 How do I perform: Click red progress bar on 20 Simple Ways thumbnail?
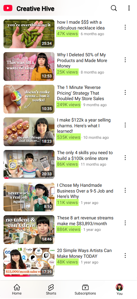coord(17,276)
